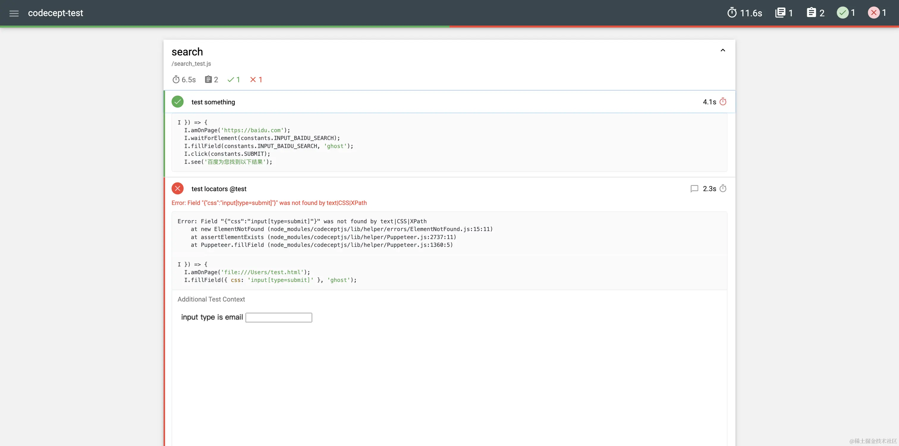The image size is (899, 446).
Task: Collapse the 'test something' test row
Action: click(x=213, y=102)
